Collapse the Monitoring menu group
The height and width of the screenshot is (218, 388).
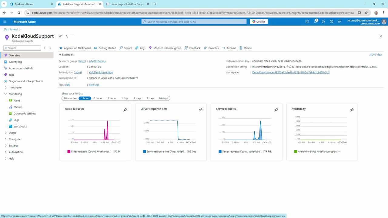[x=6, y=94]
